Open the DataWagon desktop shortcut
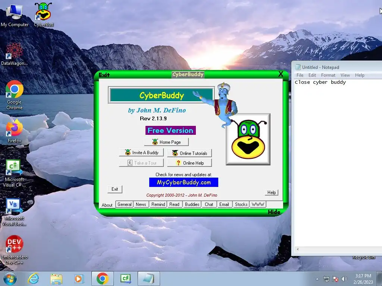This screenshot has width=382, height=286. pyautogui.click(x=14, y=54)
